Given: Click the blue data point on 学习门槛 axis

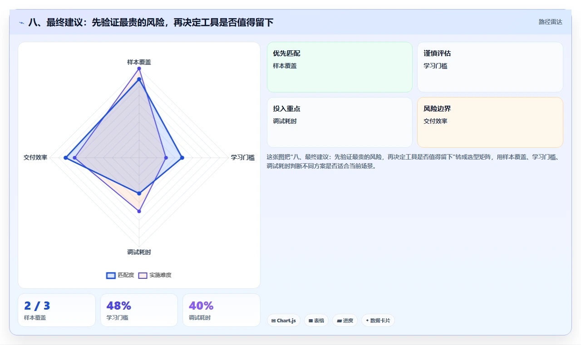Looking at the screenshot, I should click(182, 158).
